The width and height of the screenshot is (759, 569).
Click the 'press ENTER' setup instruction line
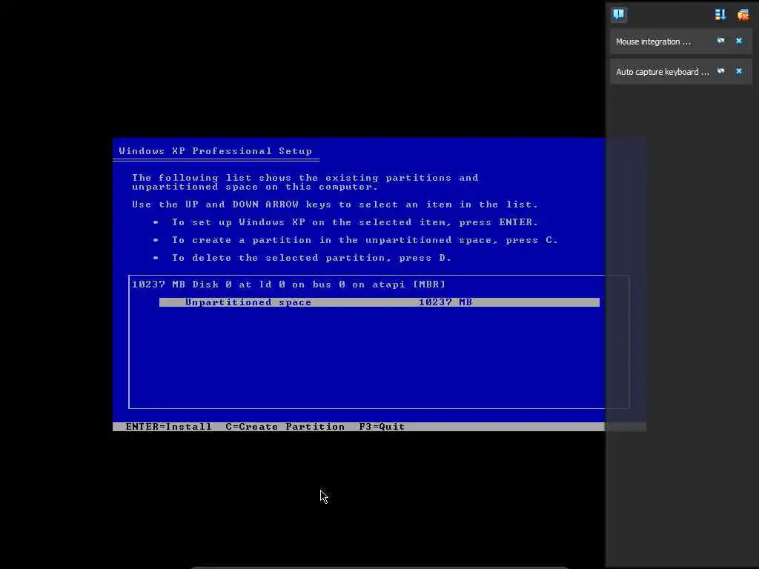355,222
